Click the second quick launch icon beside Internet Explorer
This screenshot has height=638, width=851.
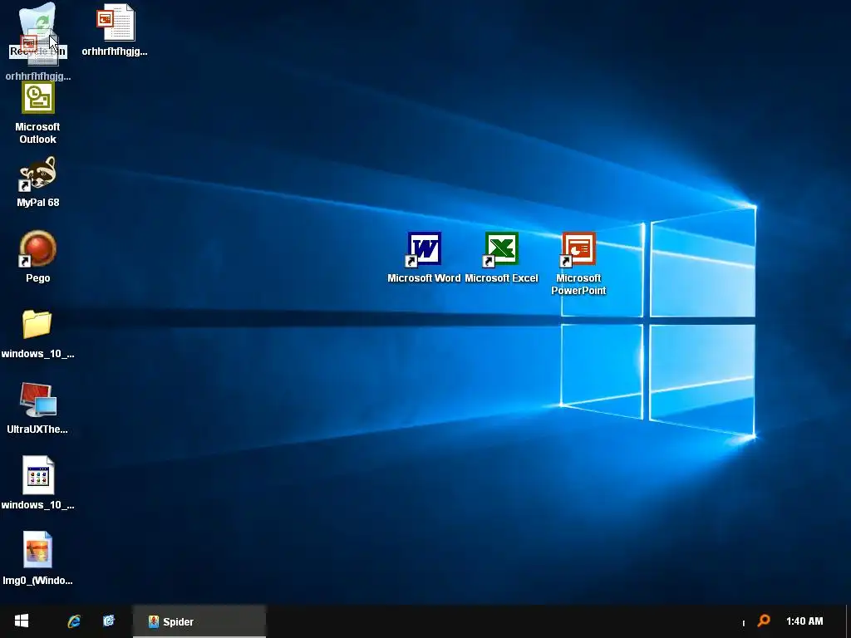click(x=109, y=621)
